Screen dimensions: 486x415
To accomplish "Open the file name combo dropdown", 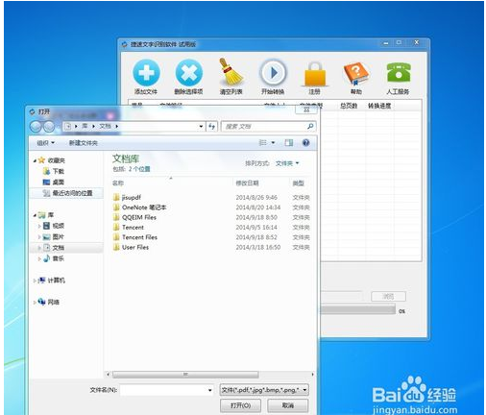I will (209, 390).
